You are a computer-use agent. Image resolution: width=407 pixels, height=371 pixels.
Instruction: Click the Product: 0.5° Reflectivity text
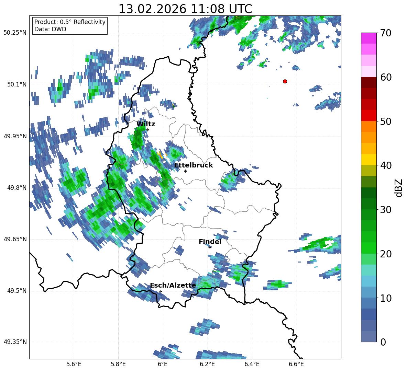pyautogui.click(x=70, y=22)
